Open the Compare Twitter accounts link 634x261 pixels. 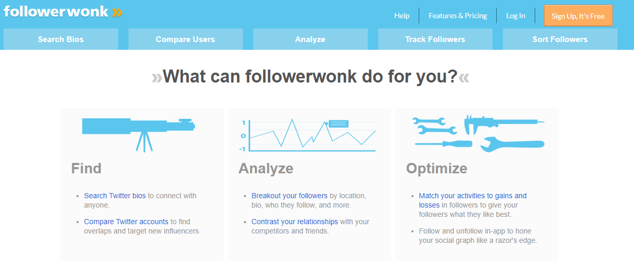pos(126,222)
